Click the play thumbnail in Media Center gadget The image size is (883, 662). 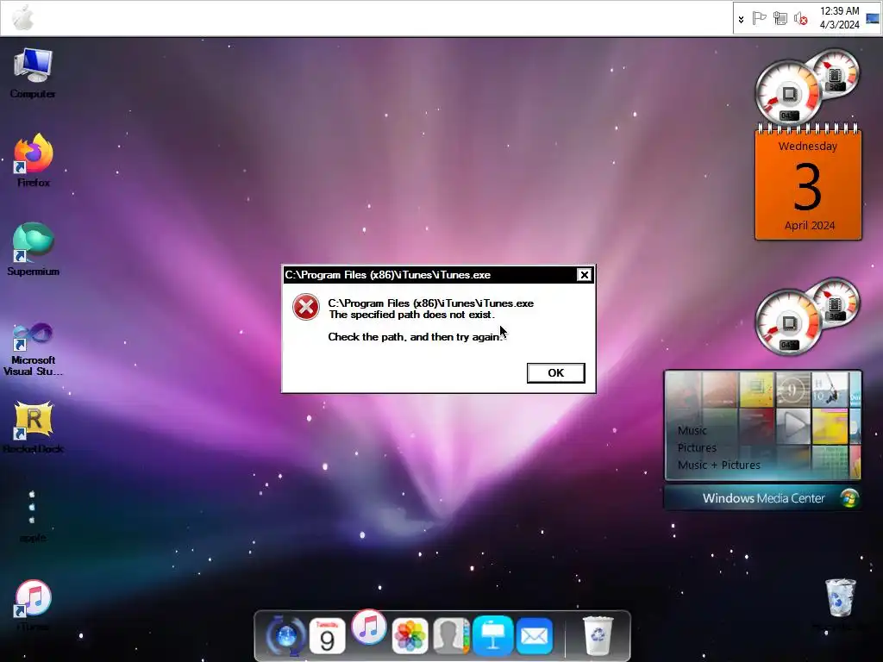click(793, 426)
